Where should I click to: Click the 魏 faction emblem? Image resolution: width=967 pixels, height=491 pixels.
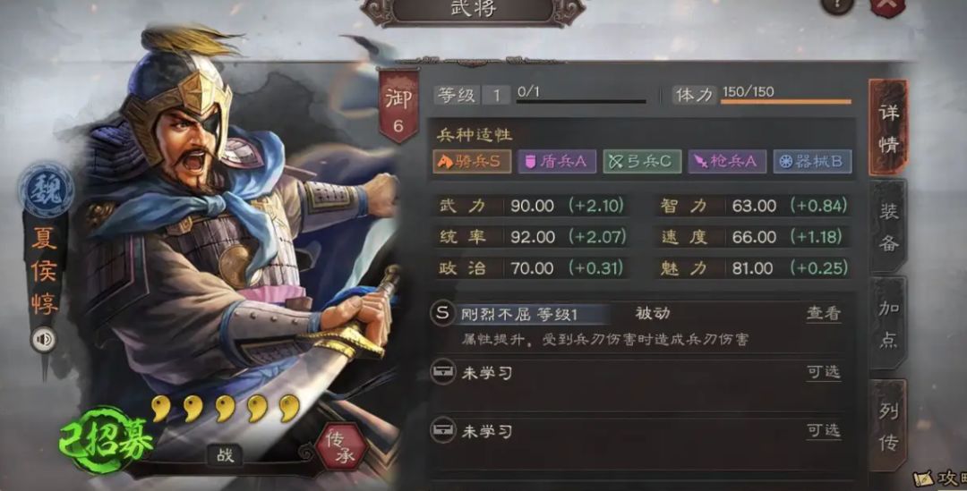[46, 190]
